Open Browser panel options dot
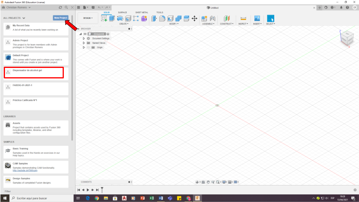Viewport: 359px width, 202px height. pos(129,29)
